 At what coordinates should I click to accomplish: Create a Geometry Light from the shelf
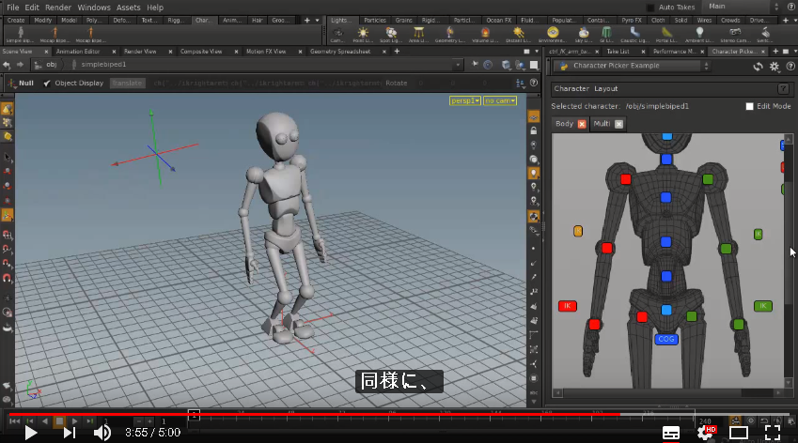pyautogui.click(x=450, y=35)
